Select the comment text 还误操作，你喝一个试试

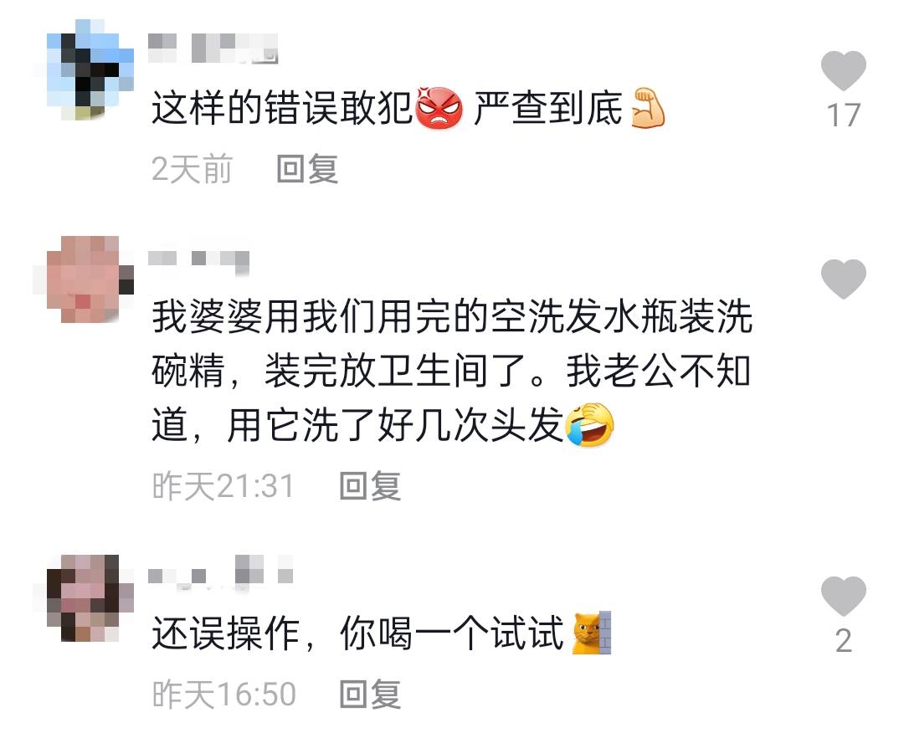click(x=358, y=633)
